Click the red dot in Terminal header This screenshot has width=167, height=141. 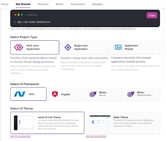(15, 15)
